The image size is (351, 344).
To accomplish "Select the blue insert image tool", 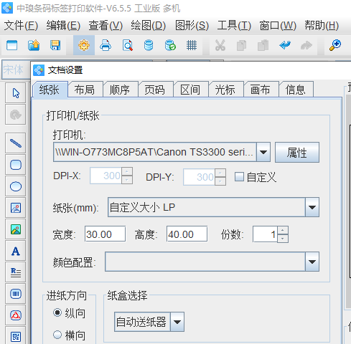I will tap(16, 208).
